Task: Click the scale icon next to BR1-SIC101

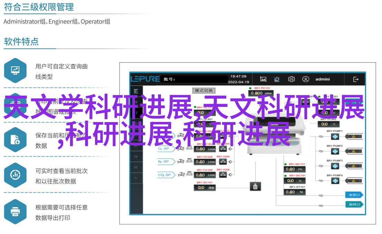Action: [255, 186]
